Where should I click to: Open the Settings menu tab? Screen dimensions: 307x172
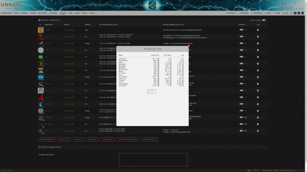pos(43,13)
